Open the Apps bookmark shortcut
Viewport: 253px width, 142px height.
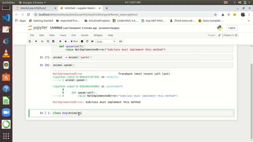(20, 21)
